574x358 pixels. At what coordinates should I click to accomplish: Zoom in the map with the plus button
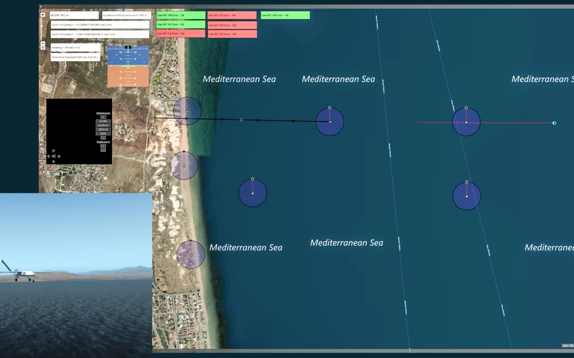43,15
